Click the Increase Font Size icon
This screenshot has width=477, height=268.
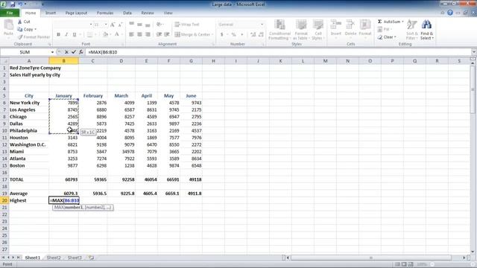(x=113, y=25)
